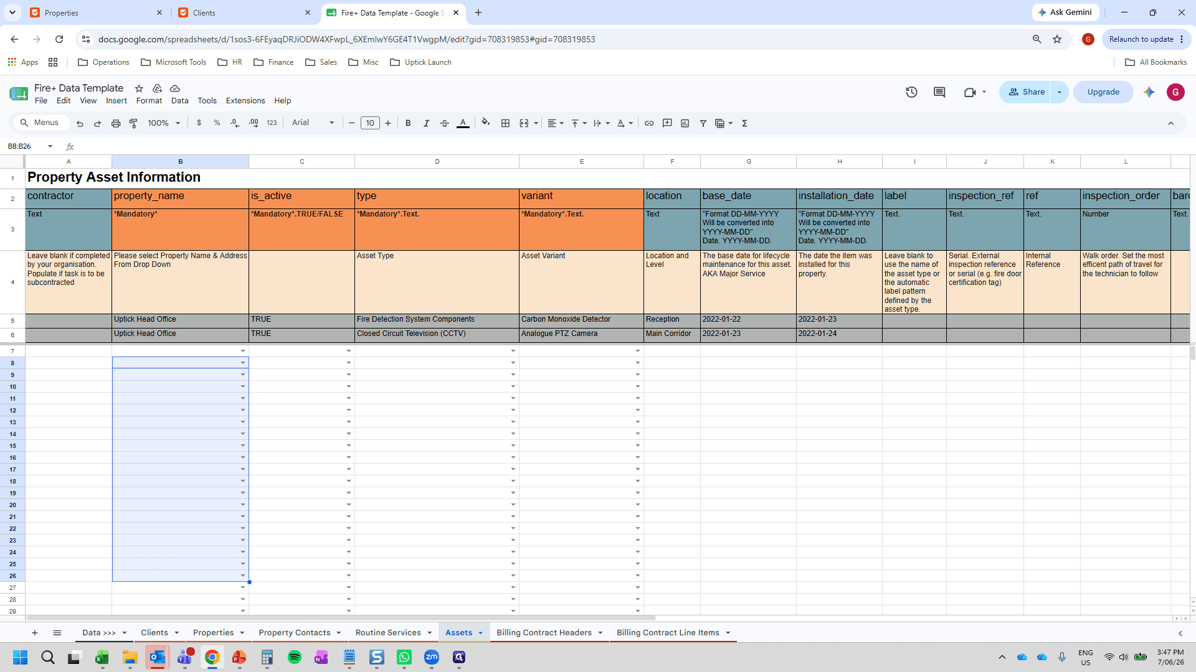Click the Insert comment icon
The width and height of the screenshot is (1196, 672).
click(x=667, y=123)
